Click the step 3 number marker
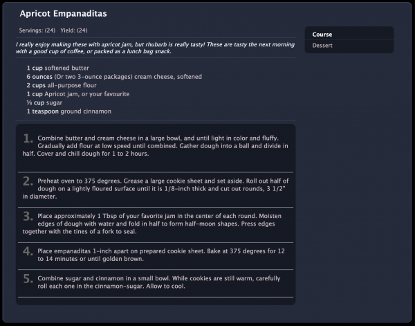This screenshot has width=415, height=326. click(28, 216)
